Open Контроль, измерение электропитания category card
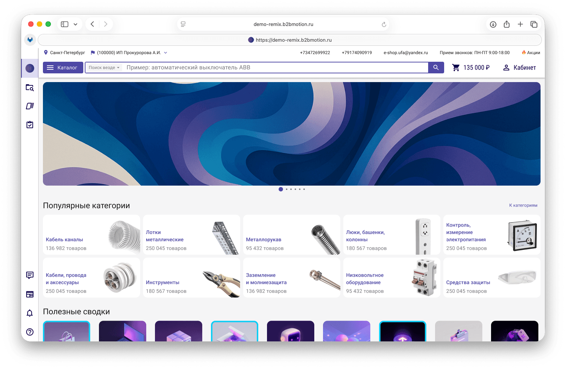 click(x=492, y=235)
